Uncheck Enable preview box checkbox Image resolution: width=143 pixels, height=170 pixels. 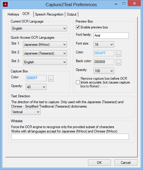coord(78,27)
